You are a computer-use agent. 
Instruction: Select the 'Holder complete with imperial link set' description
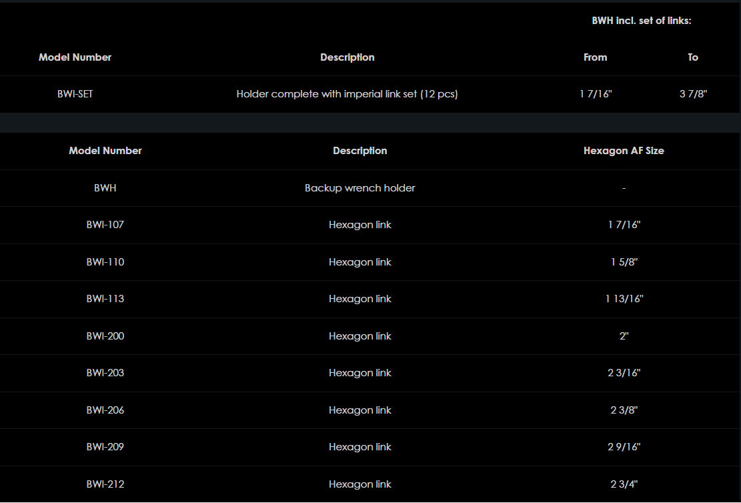[347, 94]
